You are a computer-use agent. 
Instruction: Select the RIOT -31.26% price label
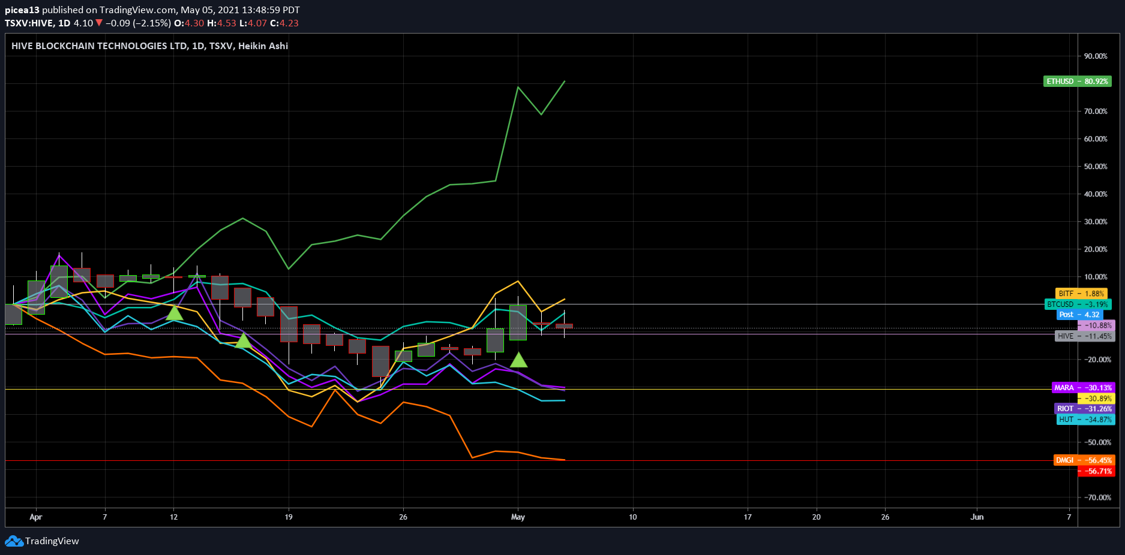pyautogui.click(x=1085, y=409)
